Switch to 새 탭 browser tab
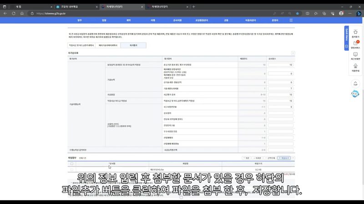364x204 pixels. point(31,7)
